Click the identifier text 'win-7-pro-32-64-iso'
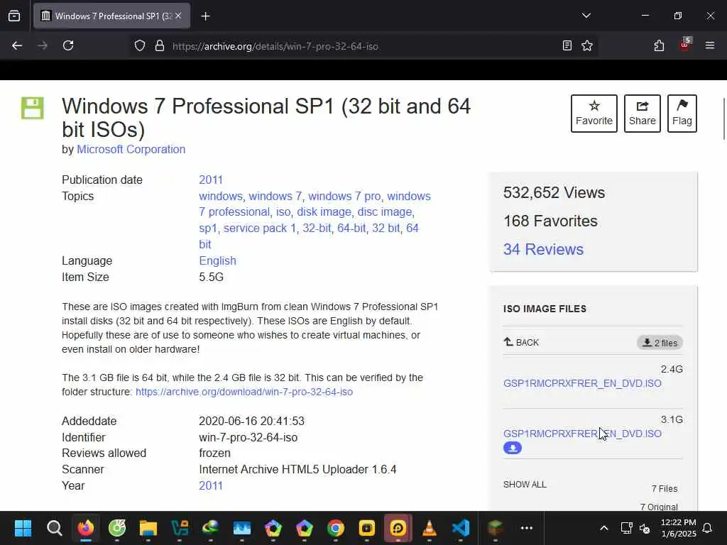The width and height of the screenshot is (727, 545). pyautogui.click(x=248, y=437)
